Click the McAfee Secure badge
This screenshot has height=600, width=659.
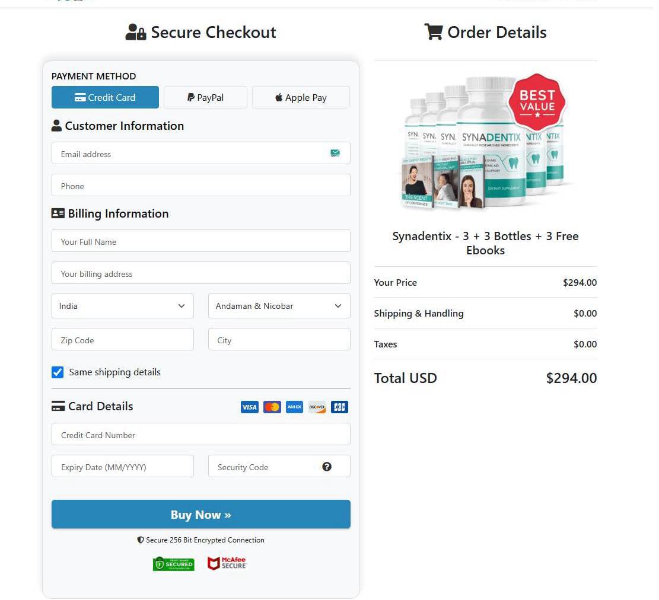click(x=227, y=563)
